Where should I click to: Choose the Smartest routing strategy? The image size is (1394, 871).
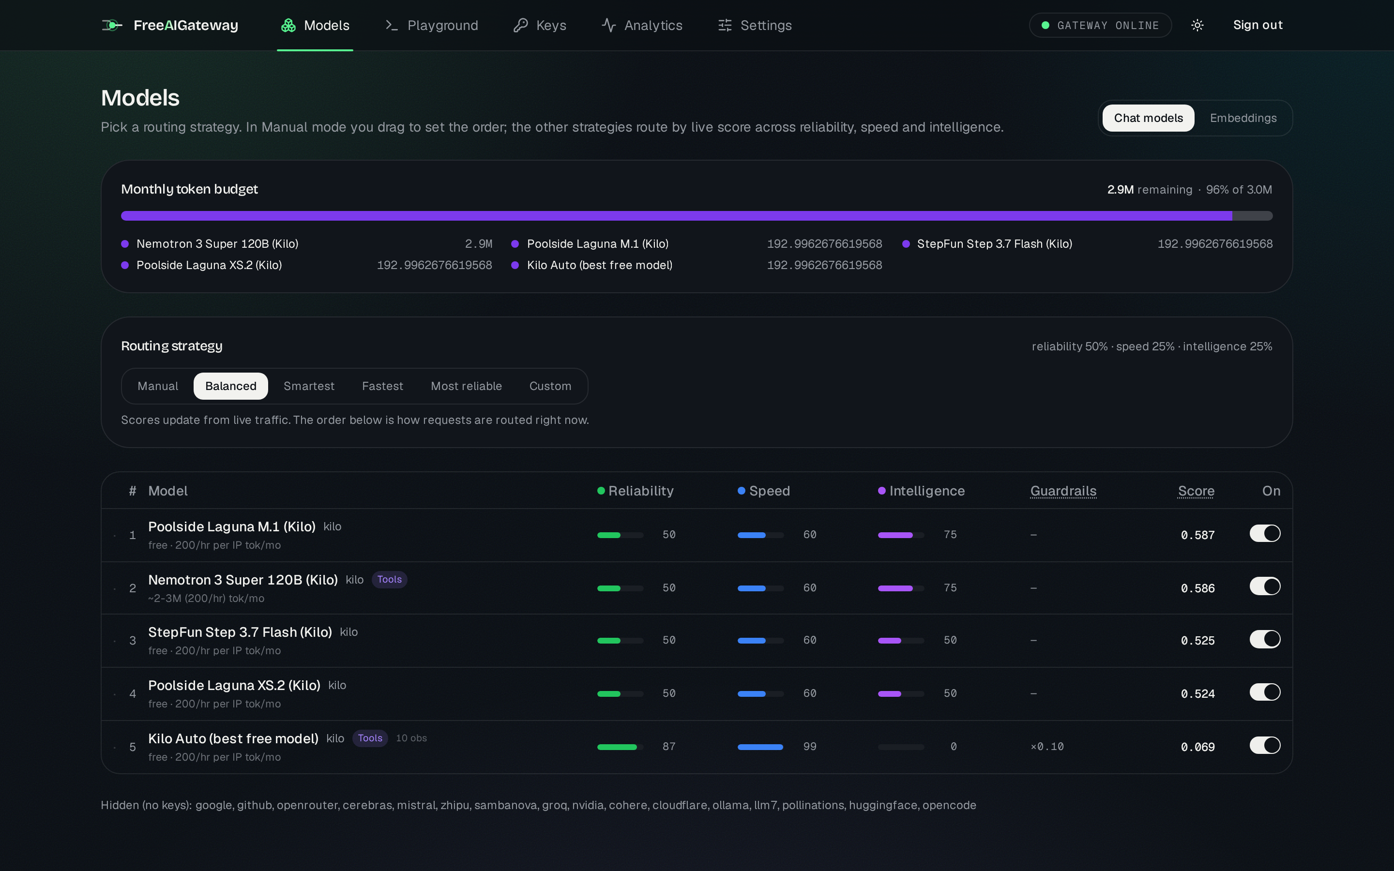pos(309,386)
